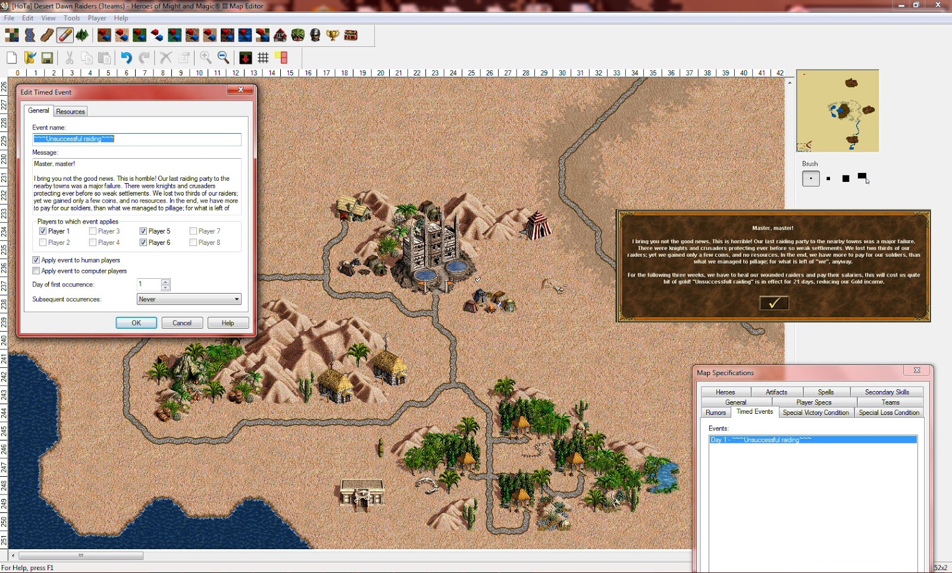This screenshot has width=952, height=573.
Task: Select the eraser tool
Action: coord(65,36)
